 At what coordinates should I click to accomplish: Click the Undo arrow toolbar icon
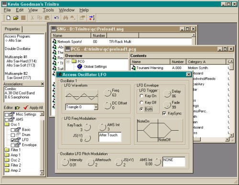pyautogui.click(x=56, y=18)
